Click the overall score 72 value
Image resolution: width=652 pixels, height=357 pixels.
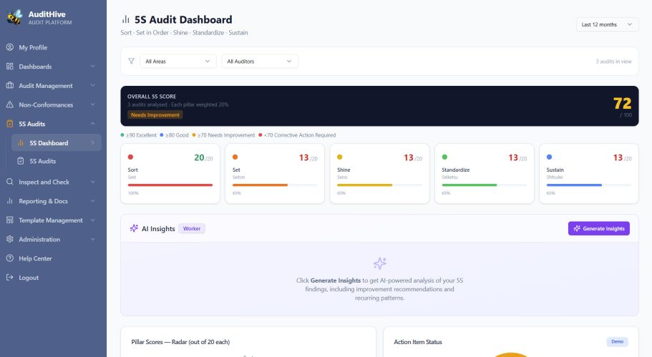coord(622,103)
